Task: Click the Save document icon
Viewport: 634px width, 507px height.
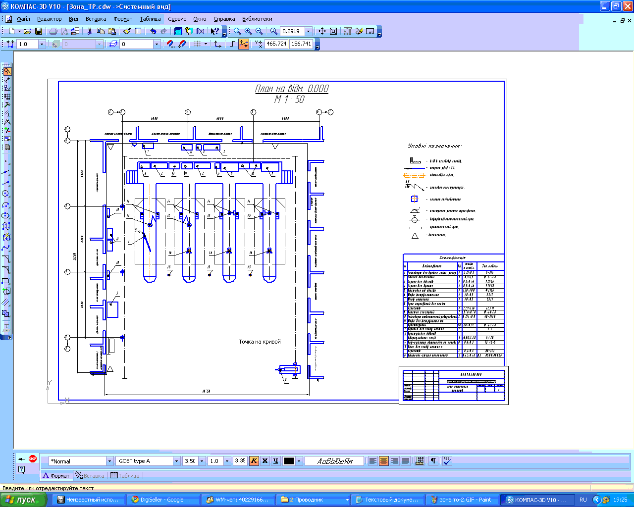Action: (x=39, y=31)
